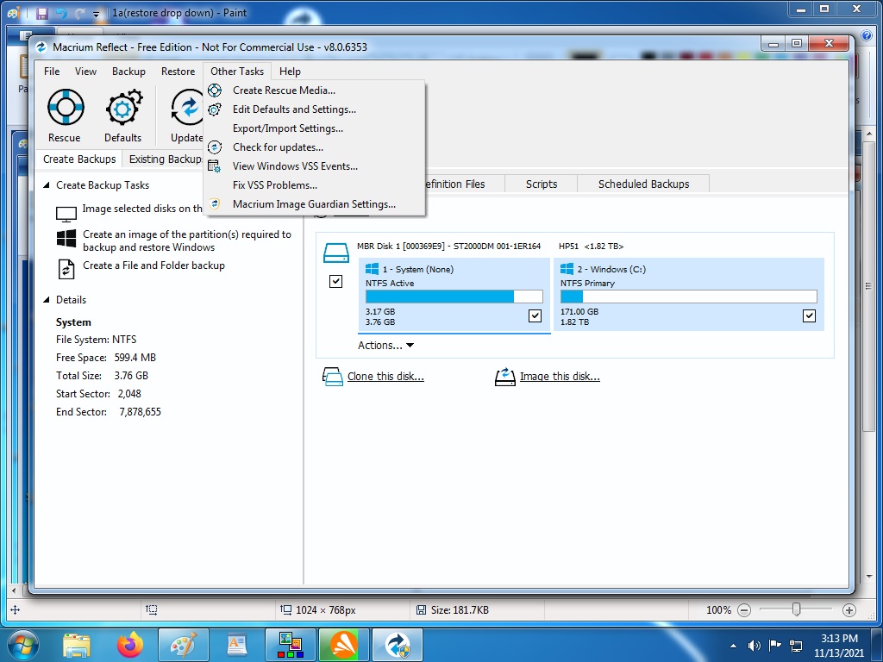The width and height of the screenshot is (883, 662).
Task: Collapse the Create Backup Tasks section
Action: click(x=47, y=185)
